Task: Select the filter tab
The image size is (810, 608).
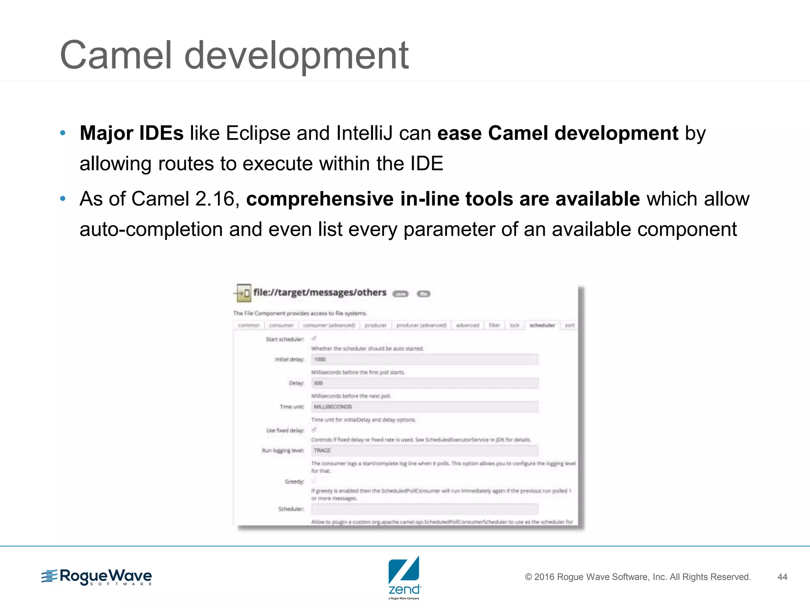Action: 494,325
